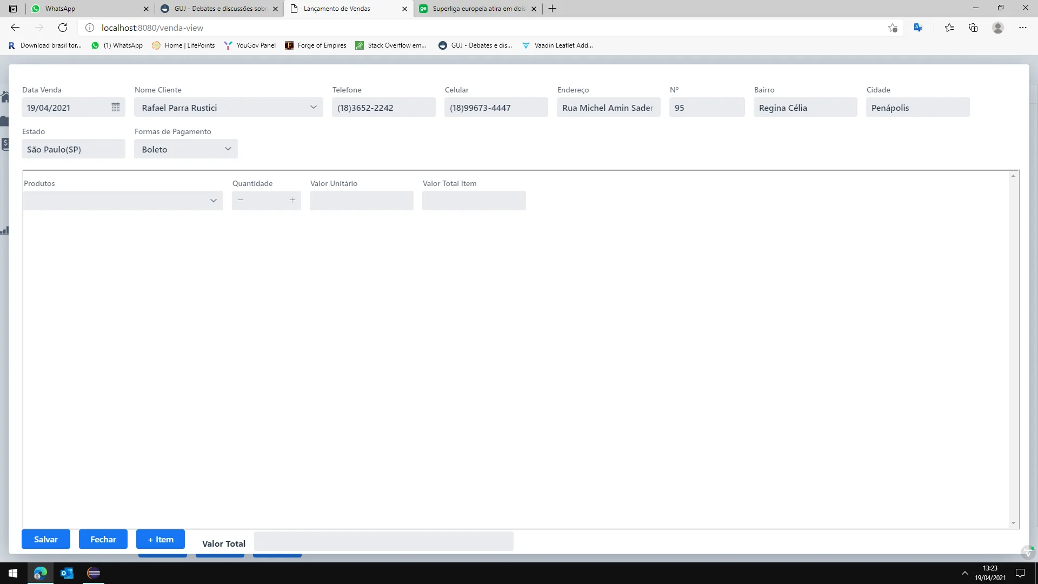Click the Fechar button
The width and height of the screenshot is (1038, 584).
(103, 539)
